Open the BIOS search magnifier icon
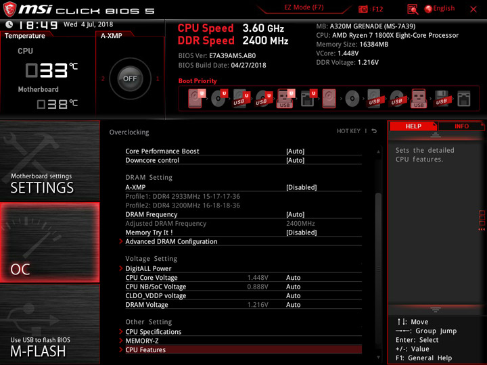The height and width of the screenshot is (365, 487). [x=413, y=9]
